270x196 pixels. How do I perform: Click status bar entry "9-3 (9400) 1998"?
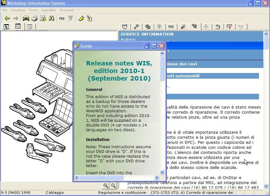(16, 193)
